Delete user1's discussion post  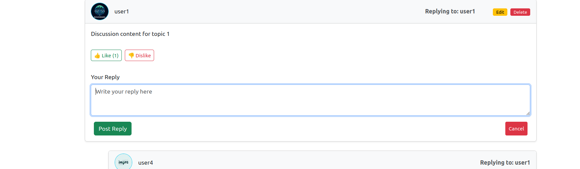coord(520,12)
